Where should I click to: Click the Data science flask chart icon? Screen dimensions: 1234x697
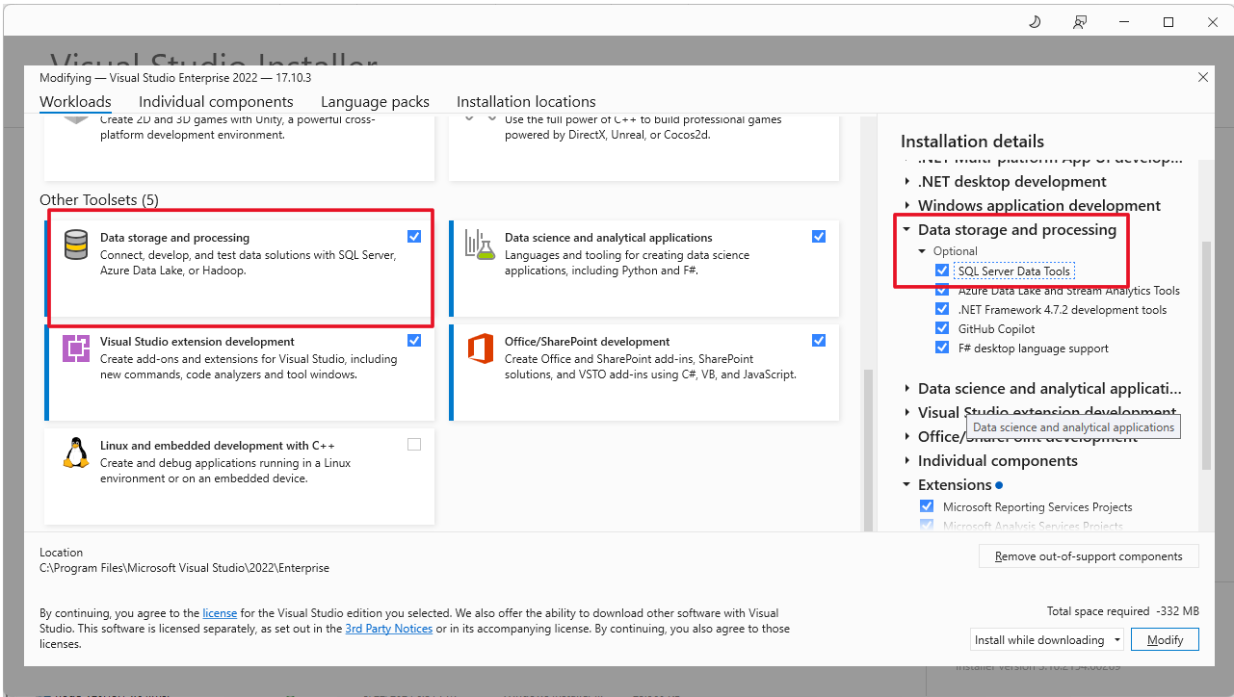click(479, 245)
